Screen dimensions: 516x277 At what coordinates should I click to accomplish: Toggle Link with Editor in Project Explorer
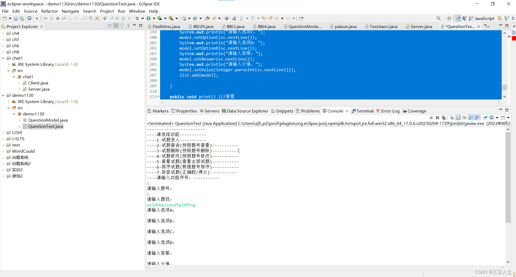(116, 26)
